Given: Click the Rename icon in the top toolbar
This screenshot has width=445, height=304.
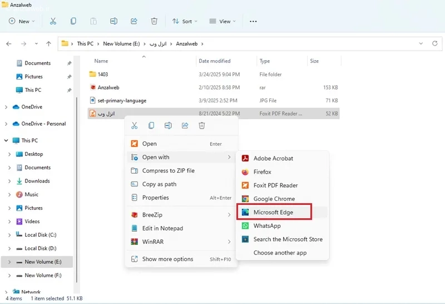Looking at the screenshot, I should 113,21.
